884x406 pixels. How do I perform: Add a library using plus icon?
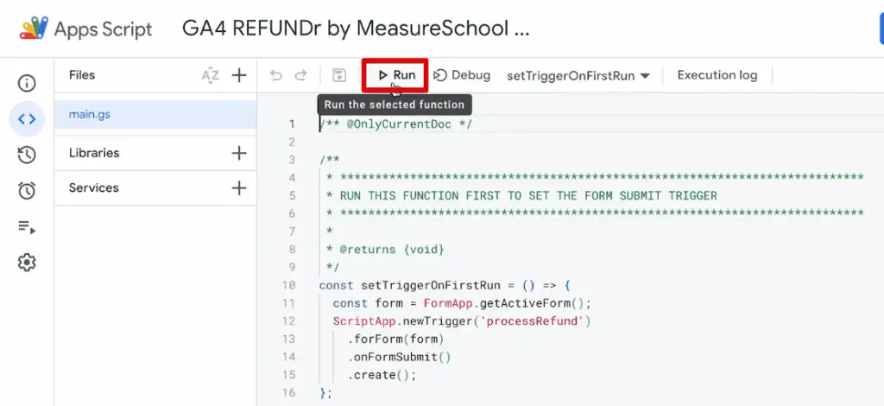pos(240,153)
